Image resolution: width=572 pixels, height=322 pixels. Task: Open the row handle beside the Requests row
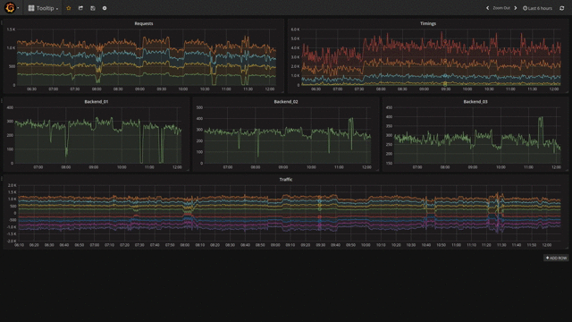click(2, 22)
